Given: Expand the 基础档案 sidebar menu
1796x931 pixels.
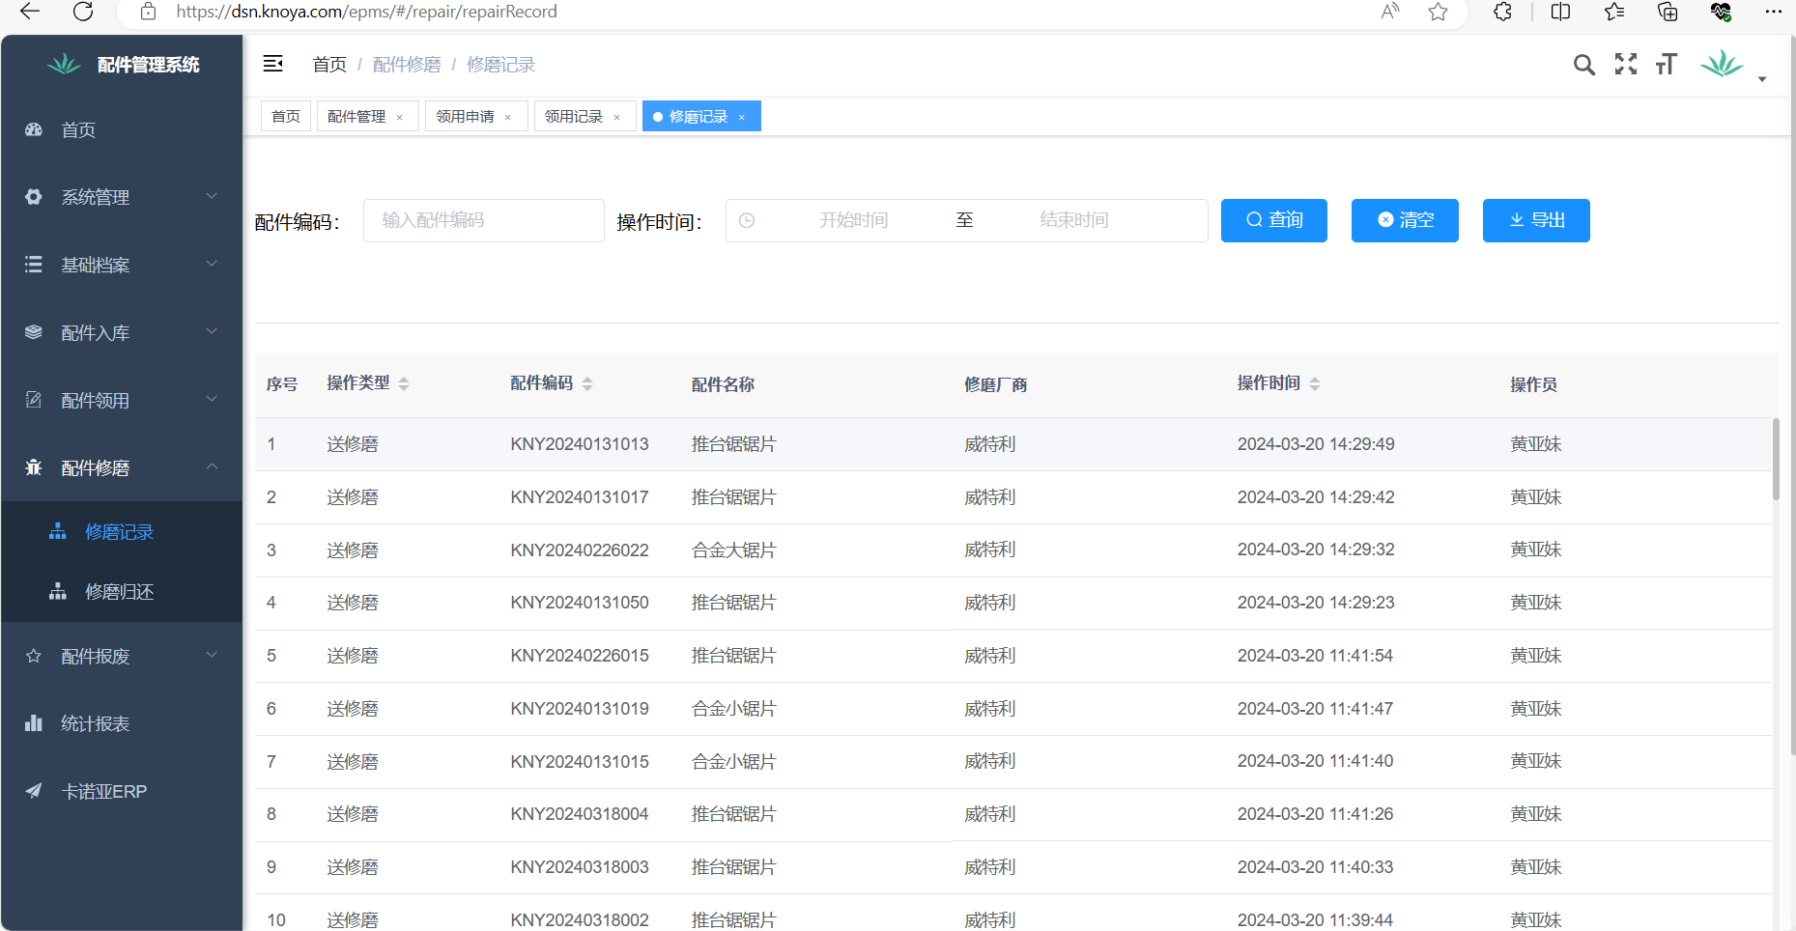Looking at the screenshot, I should (122, 265).
